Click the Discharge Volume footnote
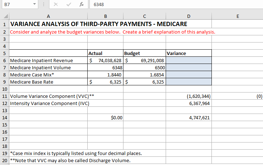This screenshot has height=165, width=263. [70, 160]
